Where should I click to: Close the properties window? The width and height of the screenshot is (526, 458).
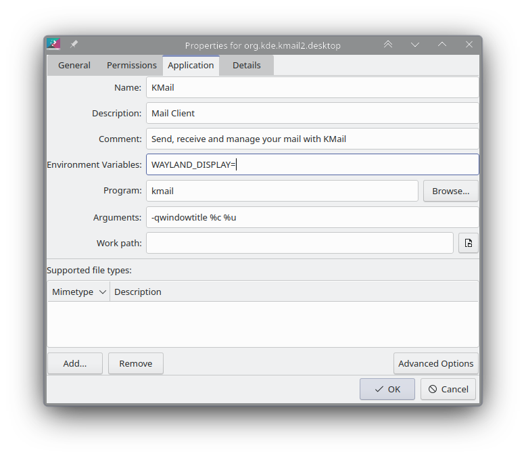469,45
